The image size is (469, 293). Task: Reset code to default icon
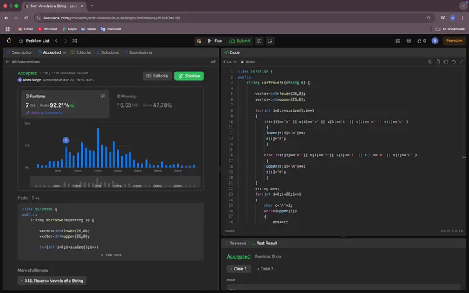pos(454,62)
